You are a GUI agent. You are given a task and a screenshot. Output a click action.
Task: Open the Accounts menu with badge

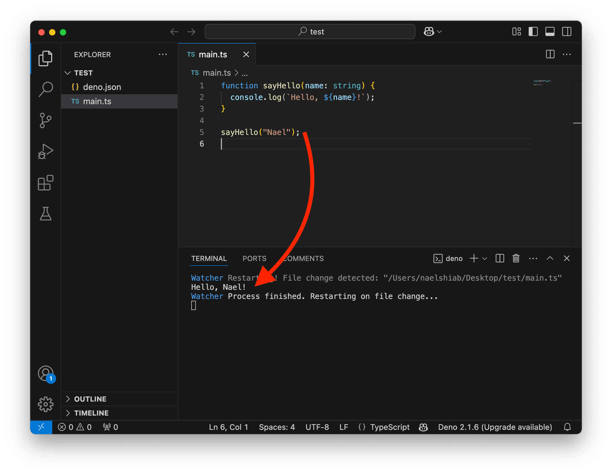click(46, 374)
